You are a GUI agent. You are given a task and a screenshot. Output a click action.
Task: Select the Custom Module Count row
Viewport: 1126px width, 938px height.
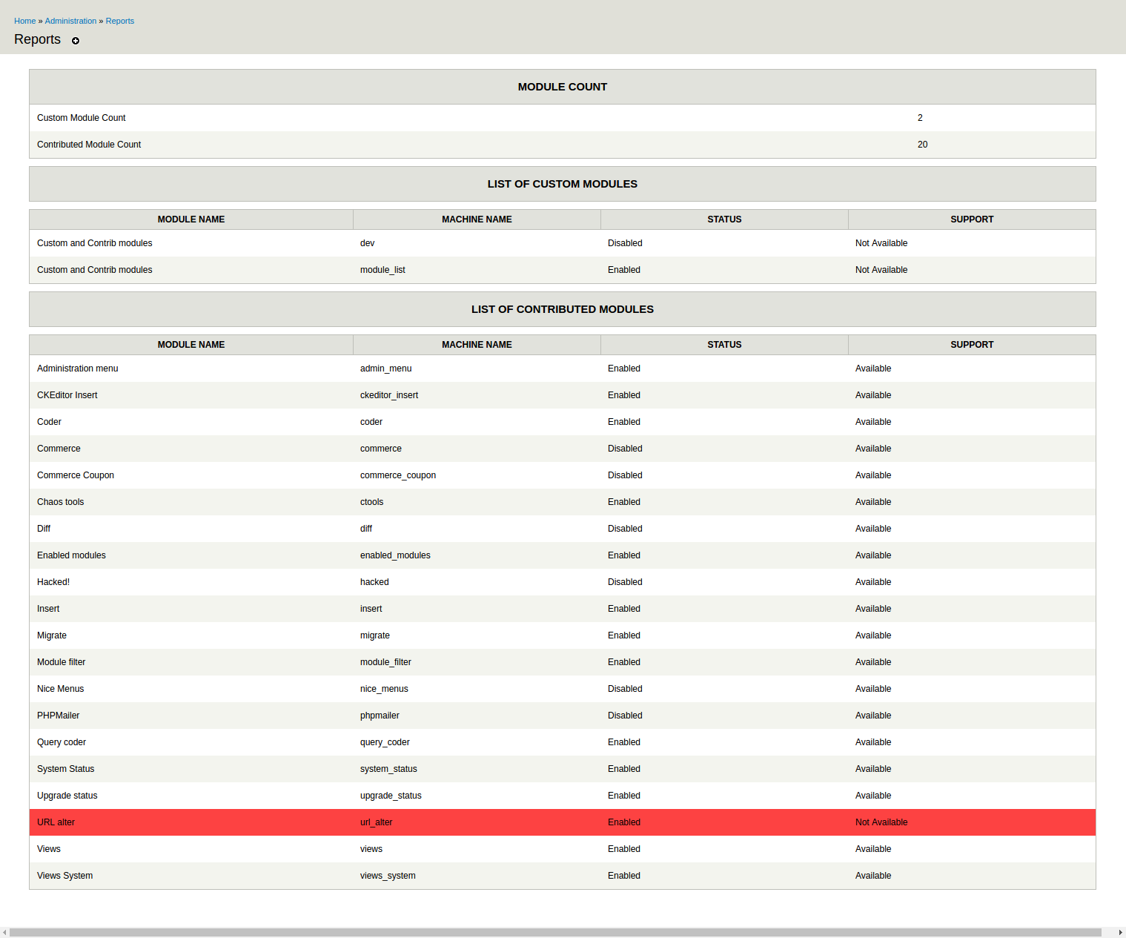297,118
